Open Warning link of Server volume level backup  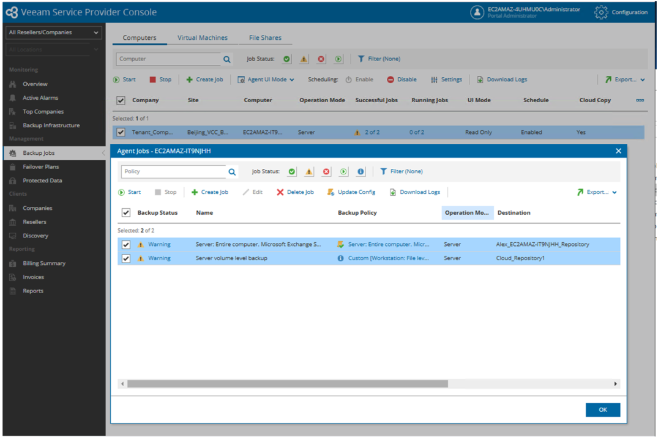(159, 258)
